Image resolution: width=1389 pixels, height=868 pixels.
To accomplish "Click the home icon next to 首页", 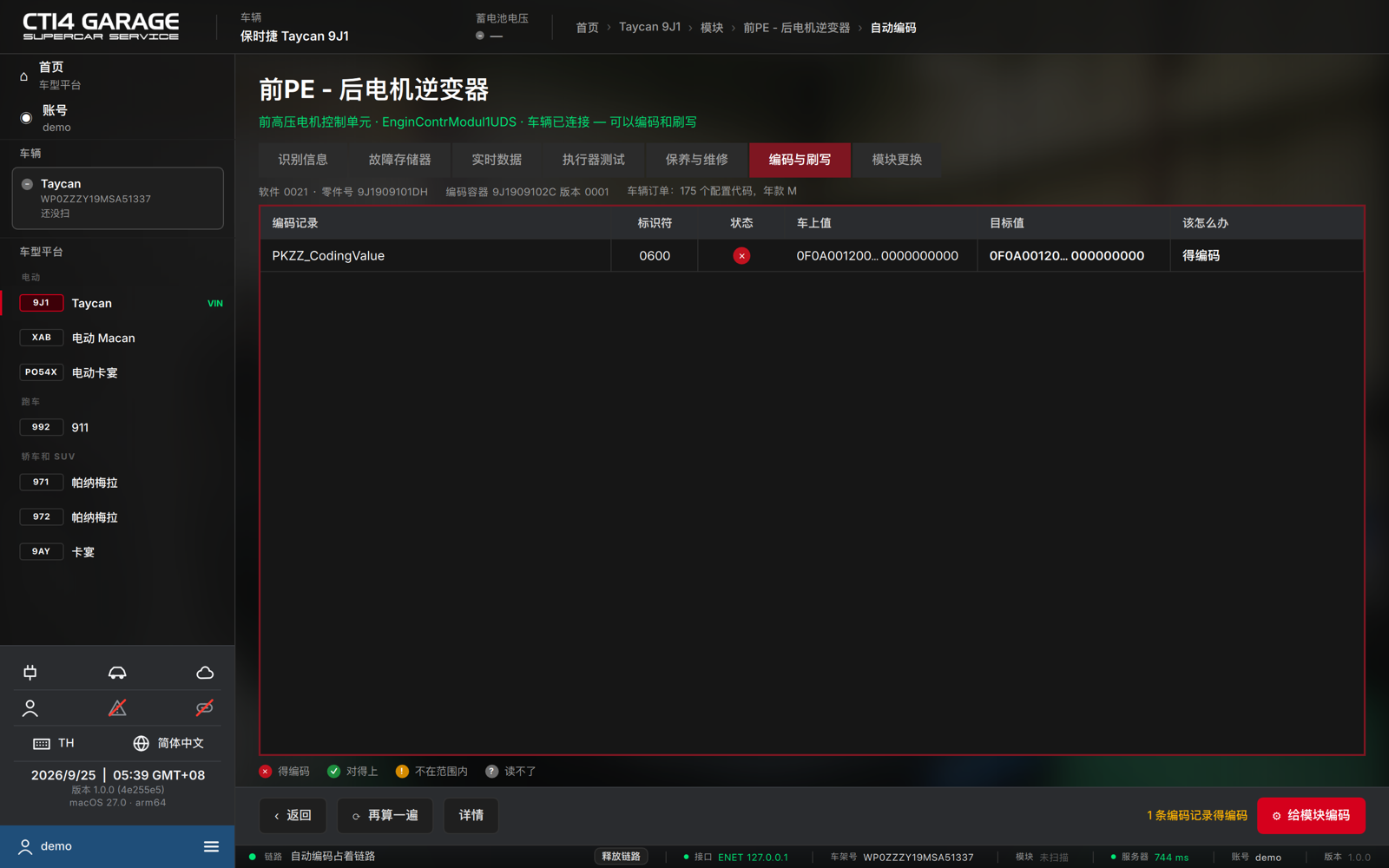I will click(x=24, y=76).
